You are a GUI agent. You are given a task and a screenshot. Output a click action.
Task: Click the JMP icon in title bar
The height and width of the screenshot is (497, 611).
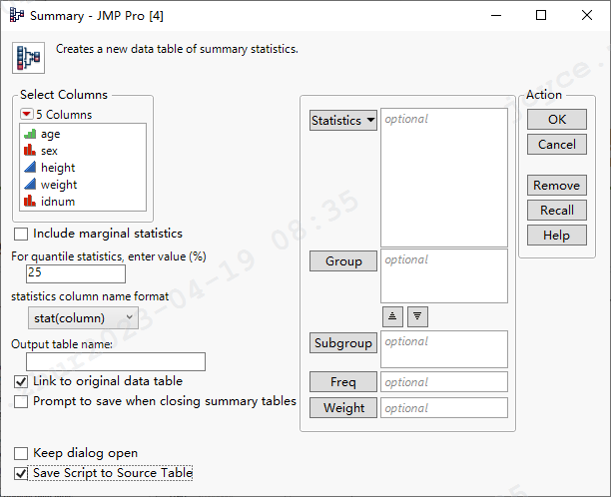point(15,16)
